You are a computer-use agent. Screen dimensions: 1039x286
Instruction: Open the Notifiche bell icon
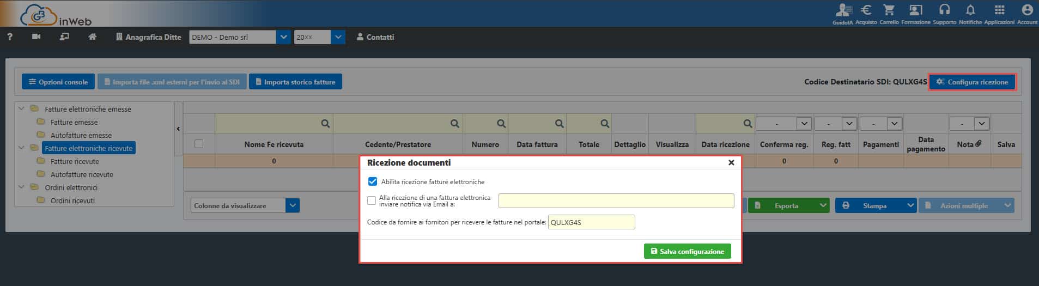970,10
